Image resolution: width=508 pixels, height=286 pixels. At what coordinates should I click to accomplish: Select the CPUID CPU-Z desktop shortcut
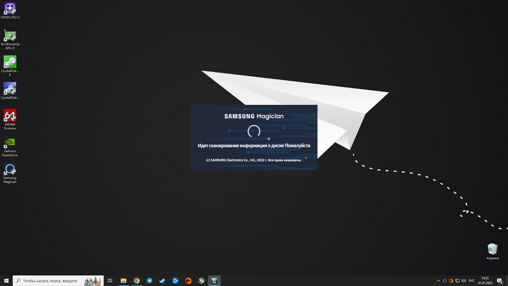click(10, 11)
